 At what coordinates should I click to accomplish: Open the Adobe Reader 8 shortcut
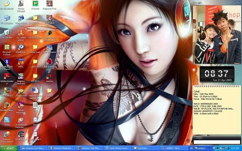point(7,79)
